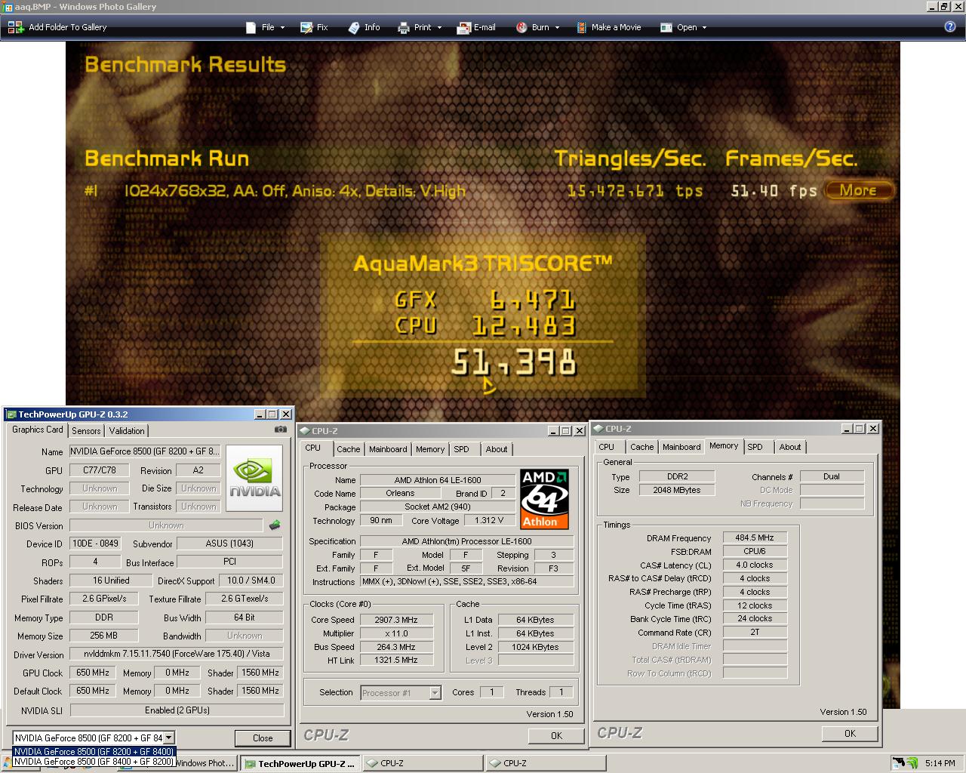Click the Windows Photo Gallery taskbar button
The height and width of the screenshot is (773, 966).
(205, 763)
